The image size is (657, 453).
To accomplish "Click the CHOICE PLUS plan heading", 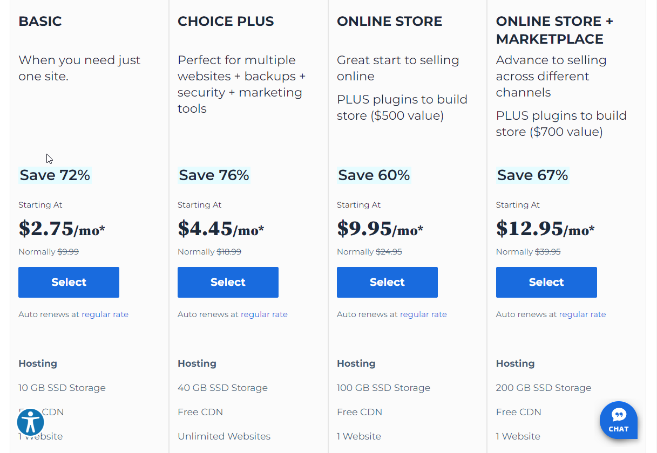I will point(226,22).
